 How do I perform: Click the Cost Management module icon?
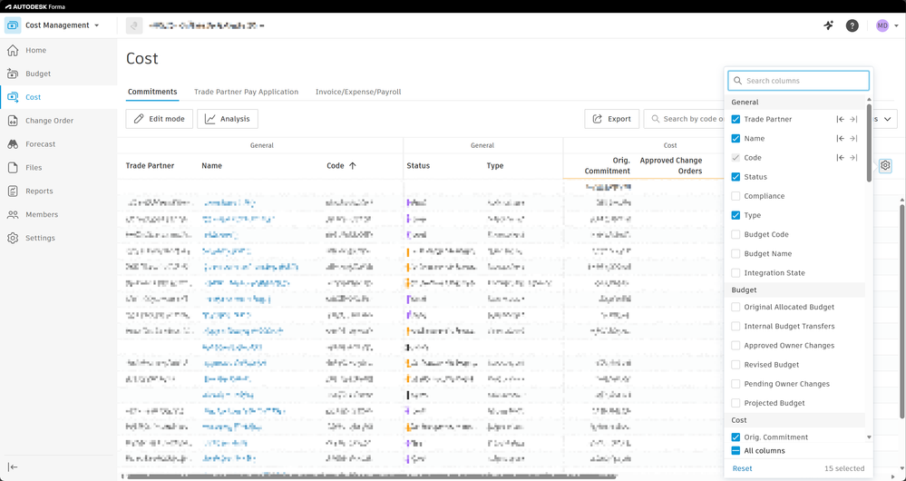click(13, 25)
